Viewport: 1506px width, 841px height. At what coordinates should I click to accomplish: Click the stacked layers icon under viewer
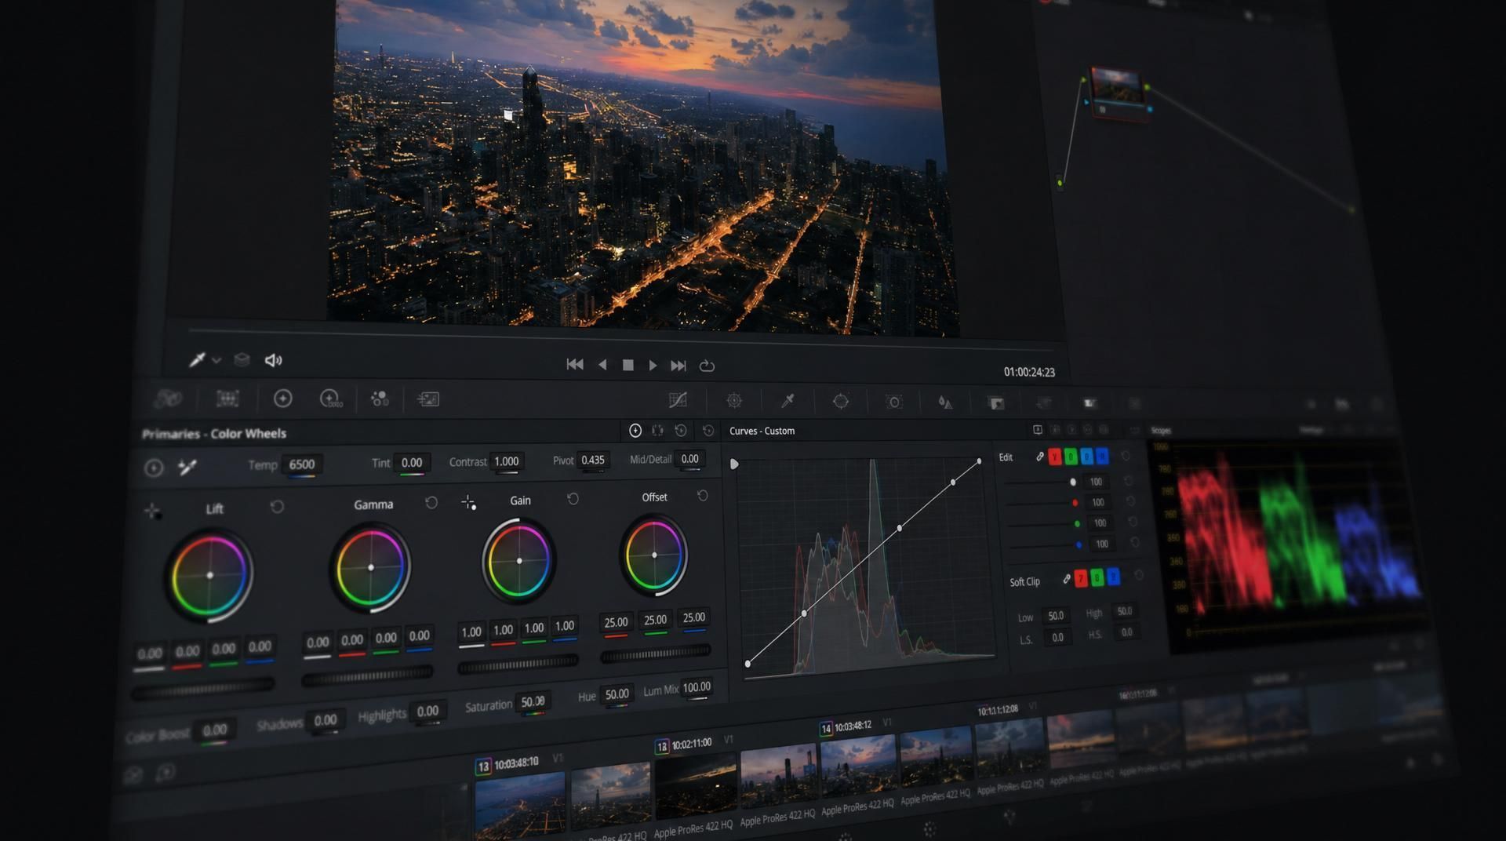(242, 359)
